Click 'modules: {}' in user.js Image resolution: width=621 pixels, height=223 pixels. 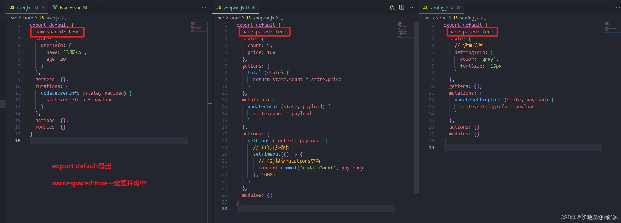pyautogui.click(x=50, y=127)
